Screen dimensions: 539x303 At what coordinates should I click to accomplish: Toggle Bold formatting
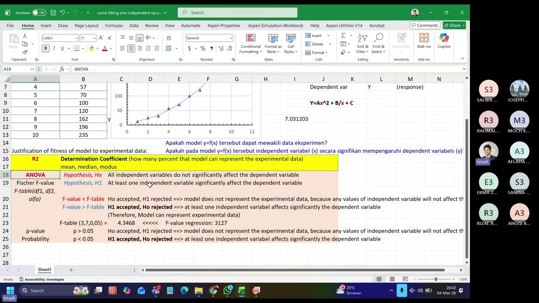tap(45, 48)
